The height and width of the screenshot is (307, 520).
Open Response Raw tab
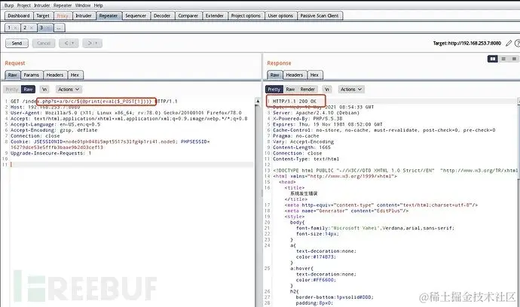(x=275, y=74)
